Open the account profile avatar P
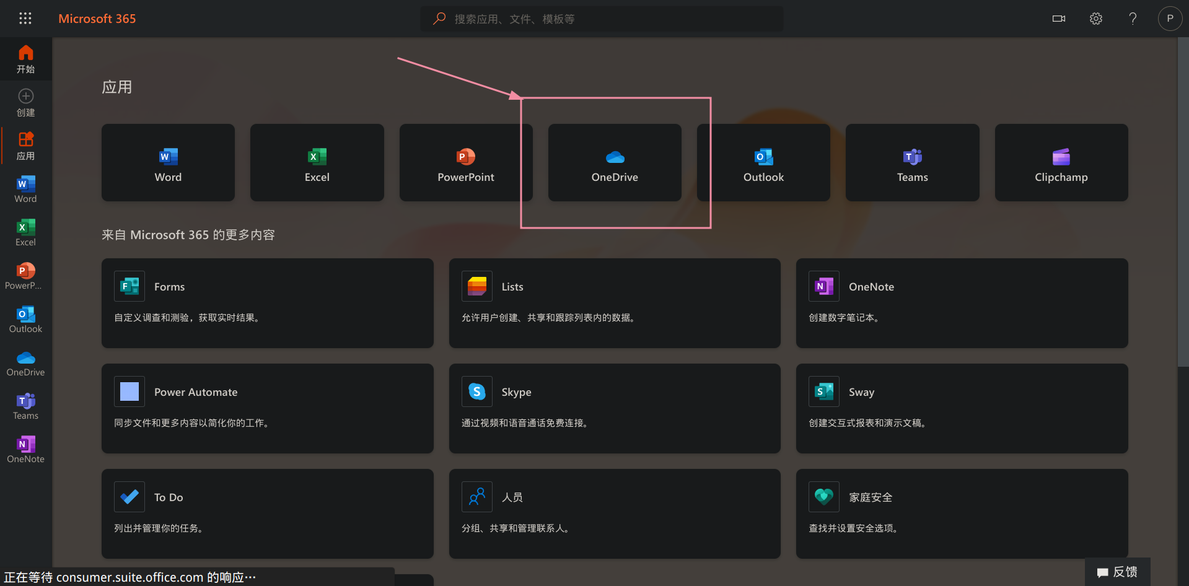Image resolution: width=1189 pixels, height=586 pixels. coord(1170,19)
